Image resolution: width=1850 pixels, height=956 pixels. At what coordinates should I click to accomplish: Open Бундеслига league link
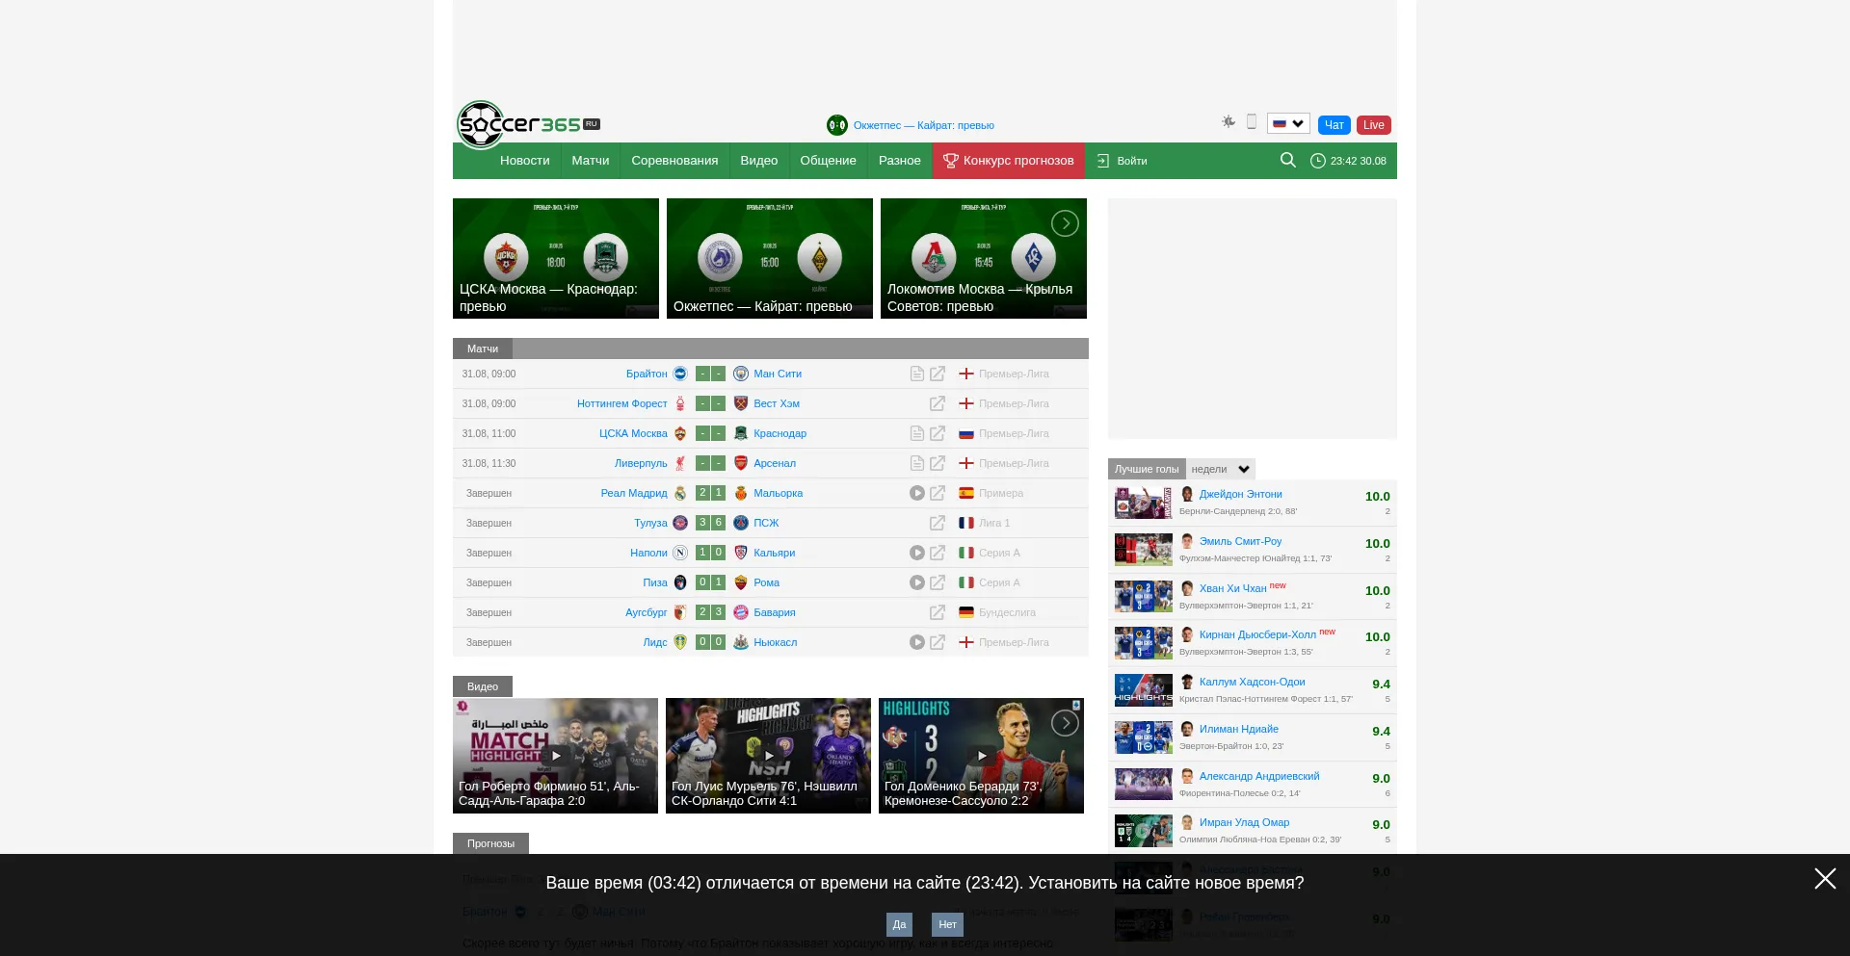coord(1007,612)
